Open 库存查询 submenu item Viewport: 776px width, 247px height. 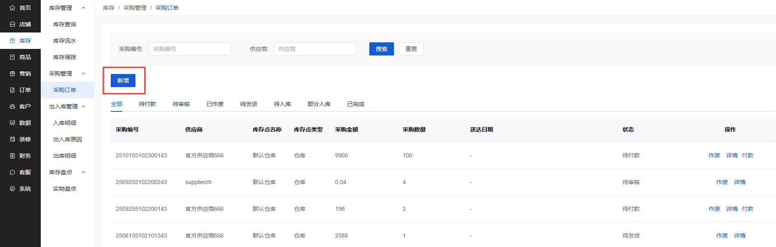coord(65,24)
